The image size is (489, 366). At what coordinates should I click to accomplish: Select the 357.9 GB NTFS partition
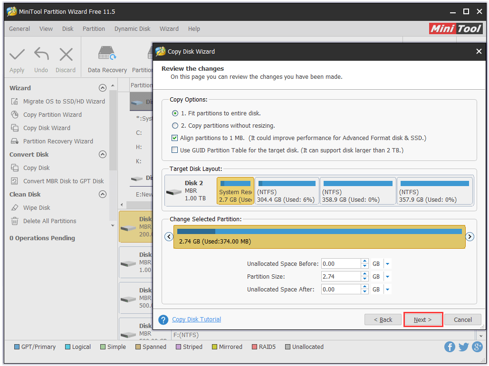[x=435, y=191]
